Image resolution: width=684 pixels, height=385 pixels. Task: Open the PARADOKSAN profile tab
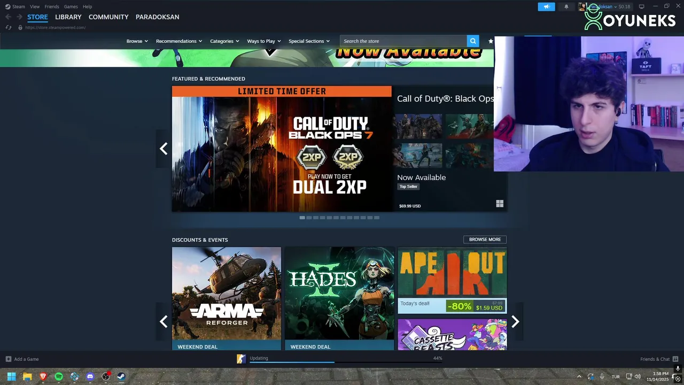coord(157,17)
